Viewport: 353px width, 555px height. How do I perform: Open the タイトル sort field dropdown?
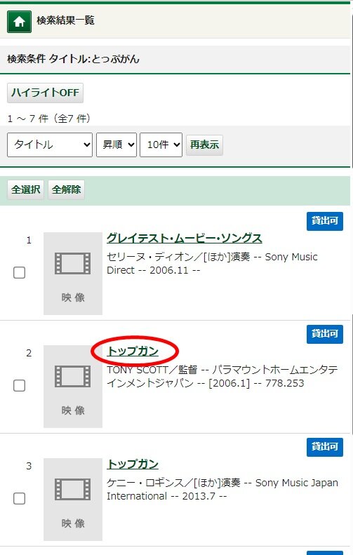(x=50, y=145)
